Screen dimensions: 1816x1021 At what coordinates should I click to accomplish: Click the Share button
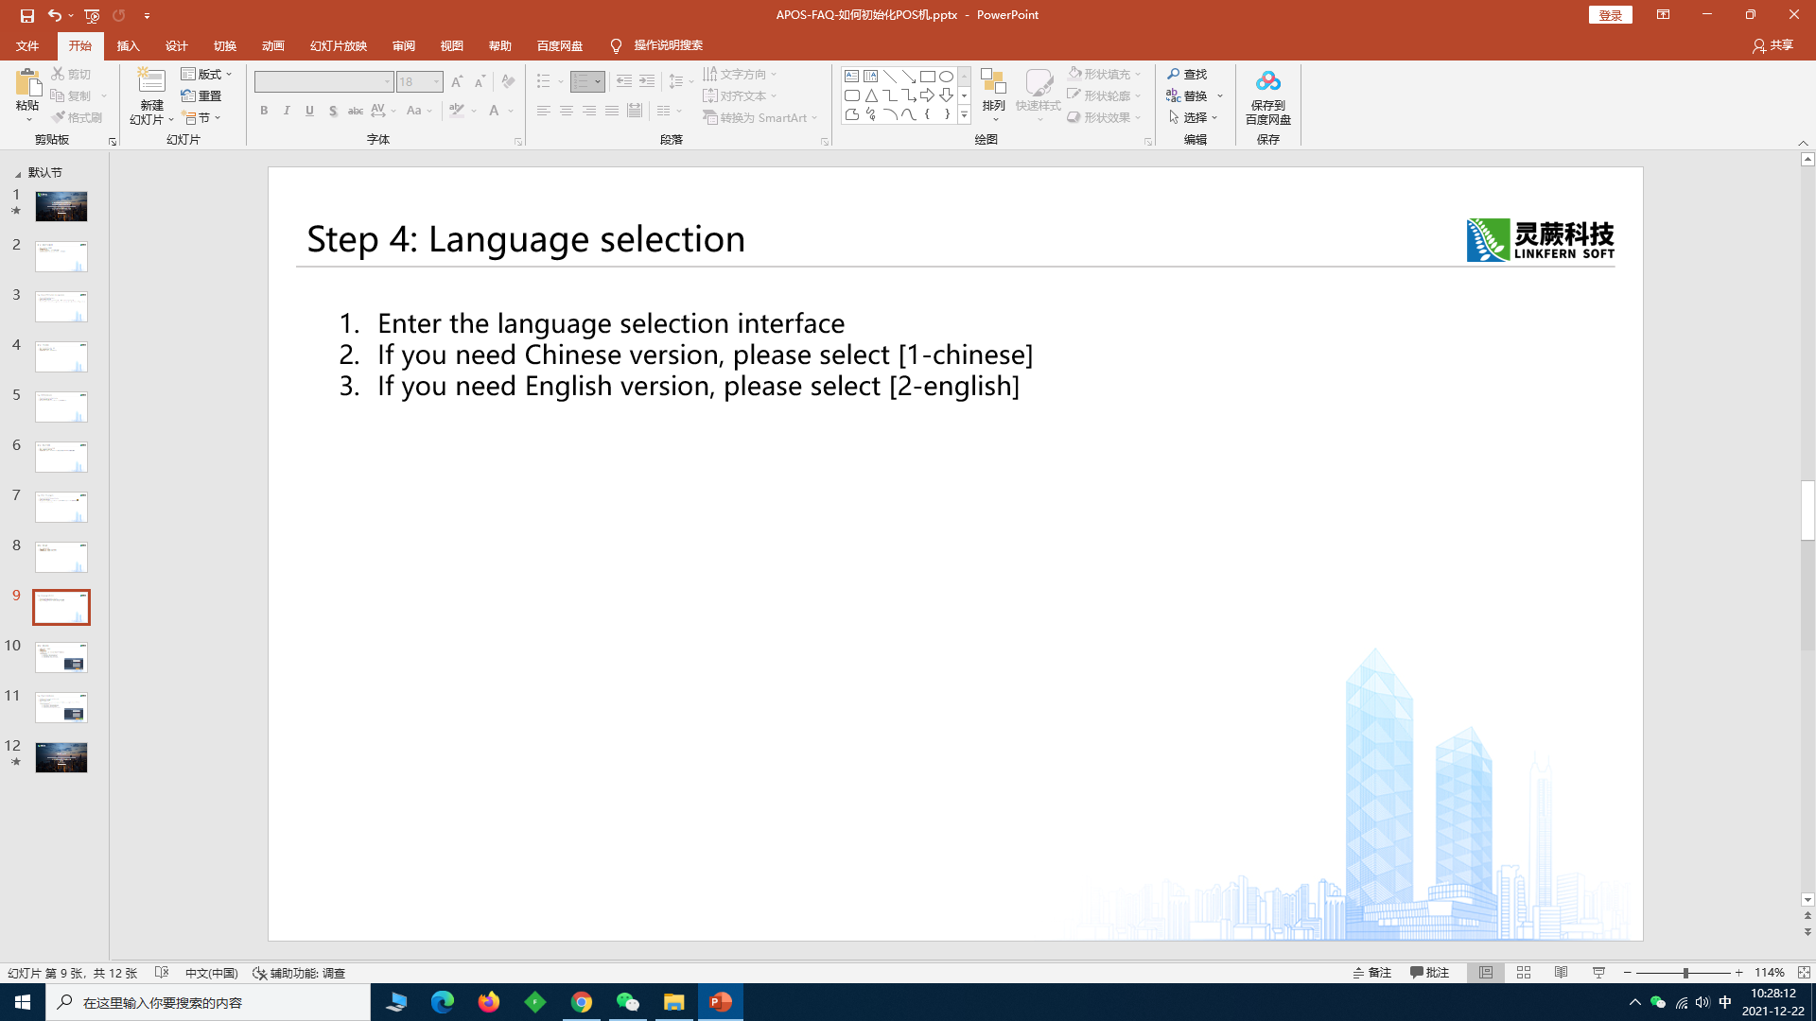pyautogui.click(x=1772, y=45)
